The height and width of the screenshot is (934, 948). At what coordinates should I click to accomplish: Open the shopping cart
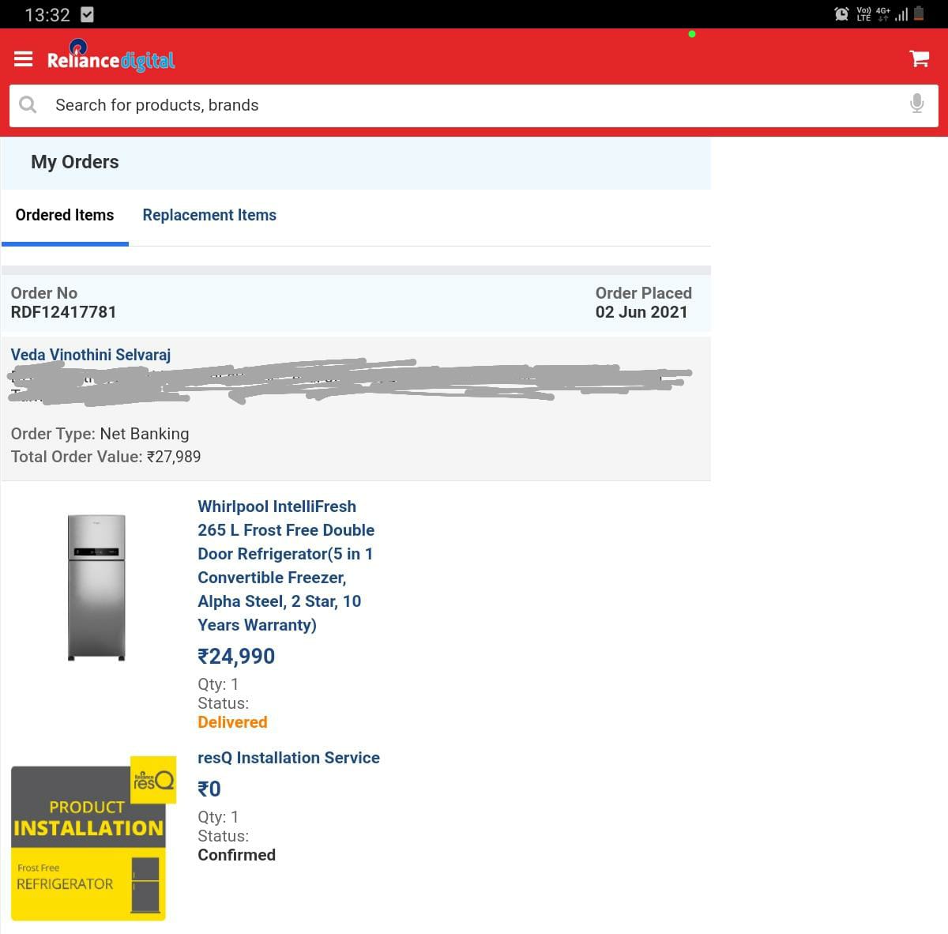(919, 58)
